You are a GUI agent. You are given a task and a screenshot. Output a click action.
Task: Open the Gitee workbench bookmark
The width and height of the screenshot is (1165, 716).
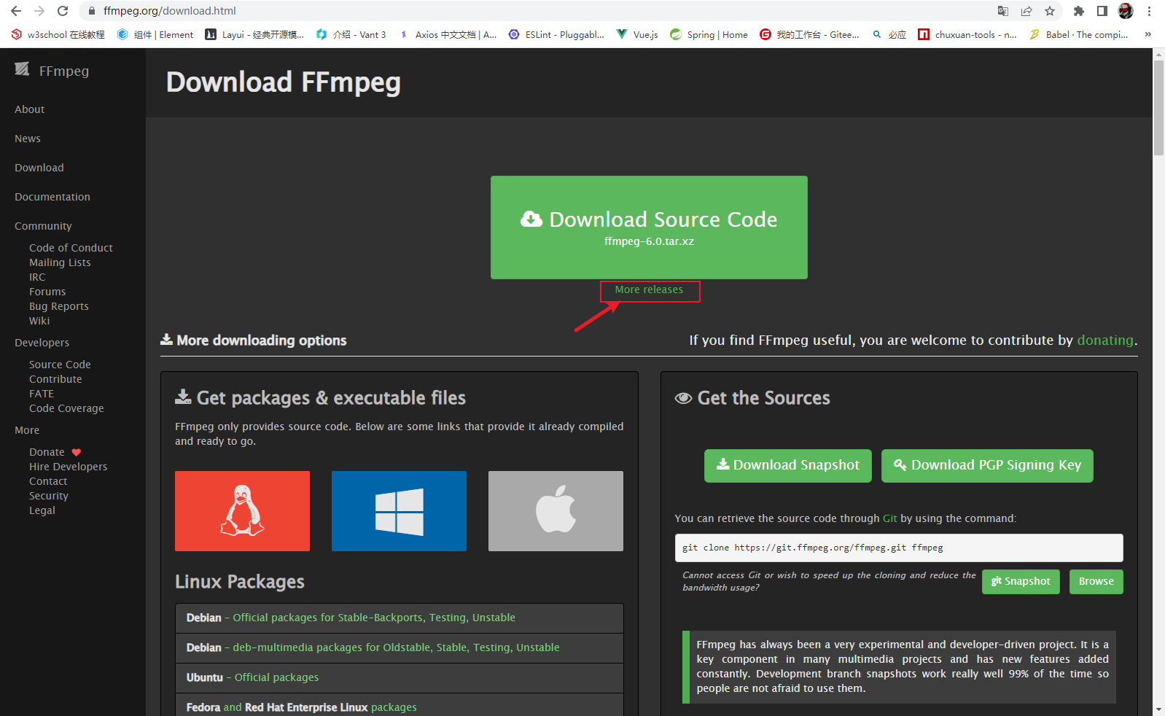click(809, 34)
